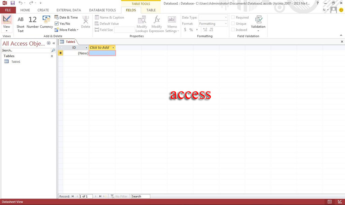The height and width of the screenshot is (205, 345).
Task: Enable the Unique checkbox
Action: (233, 23)
